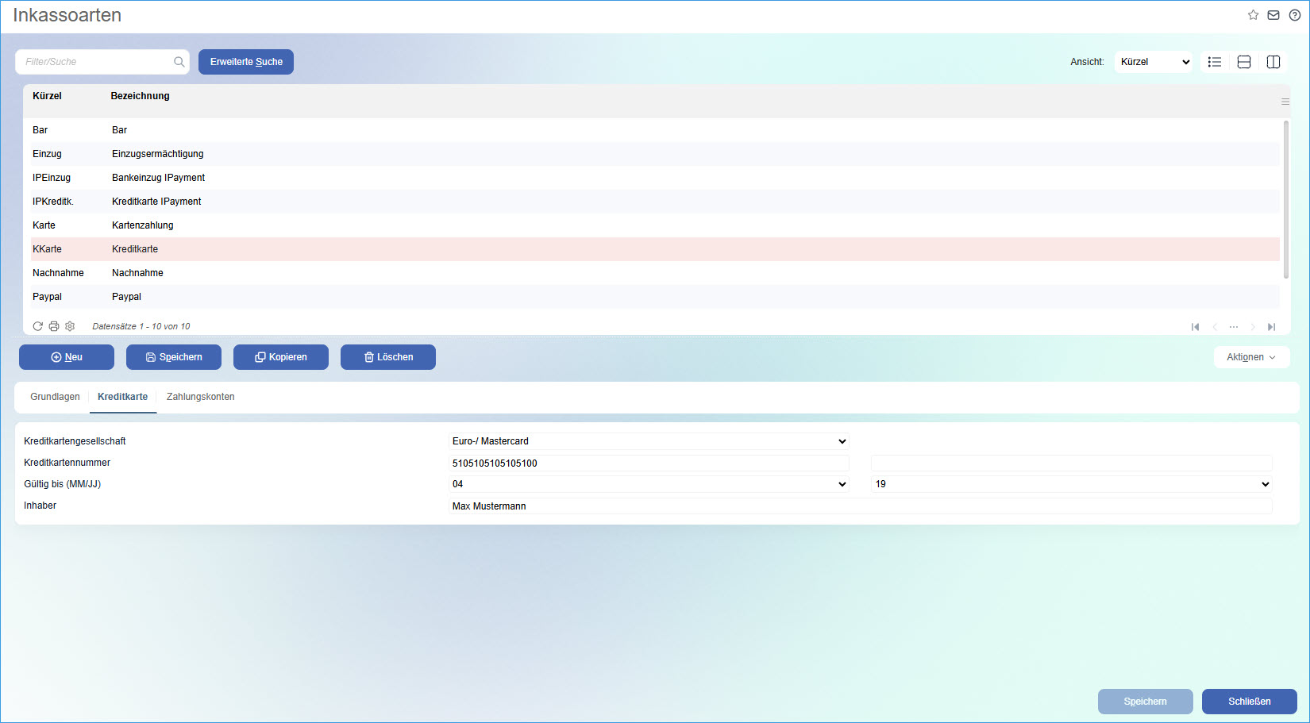Click the Kreditkartennummer input field

649,463
